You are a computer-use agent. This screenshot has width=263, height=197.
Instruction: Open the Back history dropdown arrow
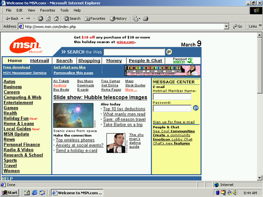(22, 18)
